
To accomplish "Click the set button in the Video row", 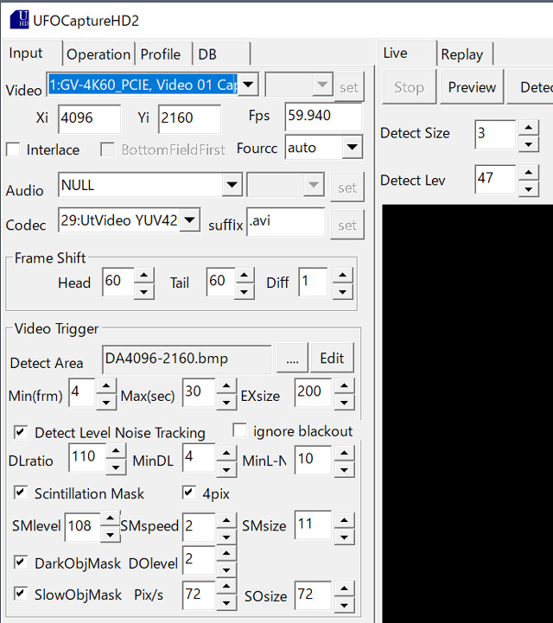I will 349,87.
